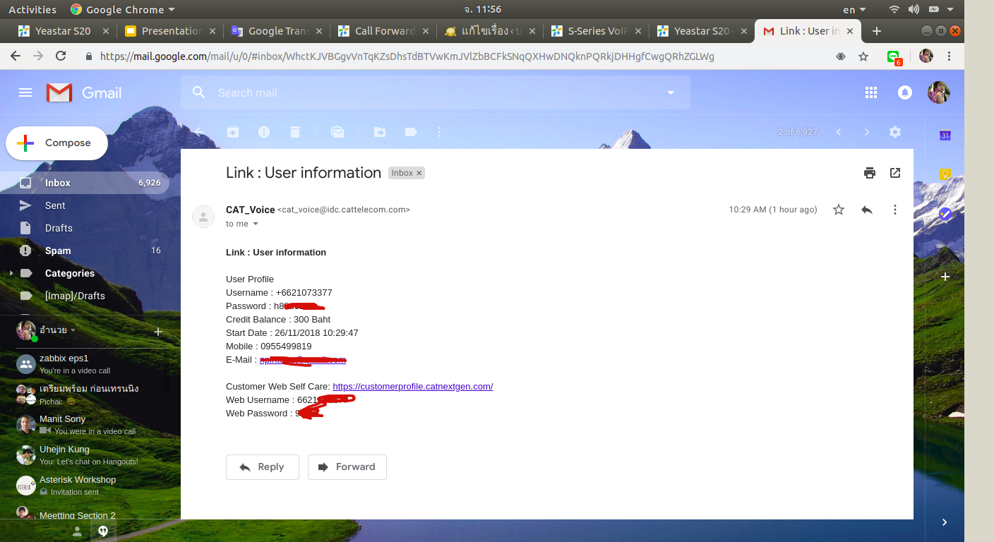Click the Reply button below the message
The image size is (994, 542).
[262, 467]
